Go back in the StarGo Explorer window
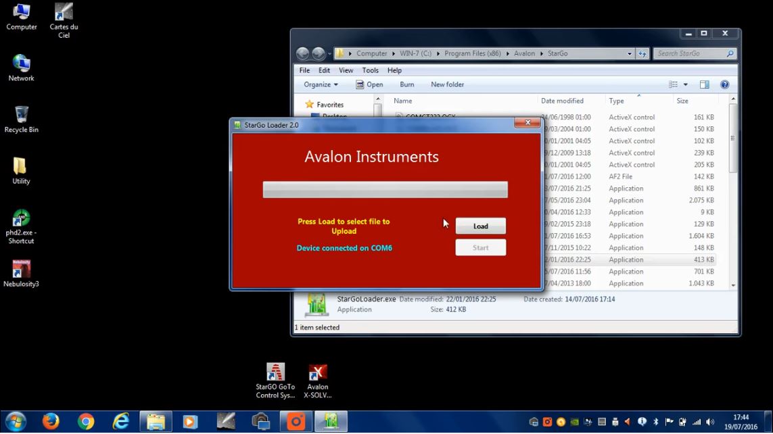The height and width of the screenshot is (434, 773). (303, 53)
